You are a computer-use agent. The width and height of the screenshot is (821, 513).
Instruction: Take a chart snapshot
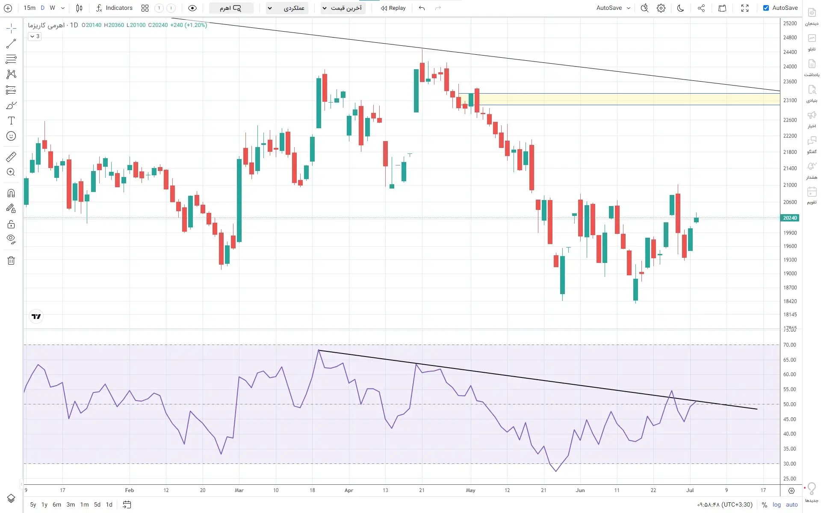tap(722, 8)
